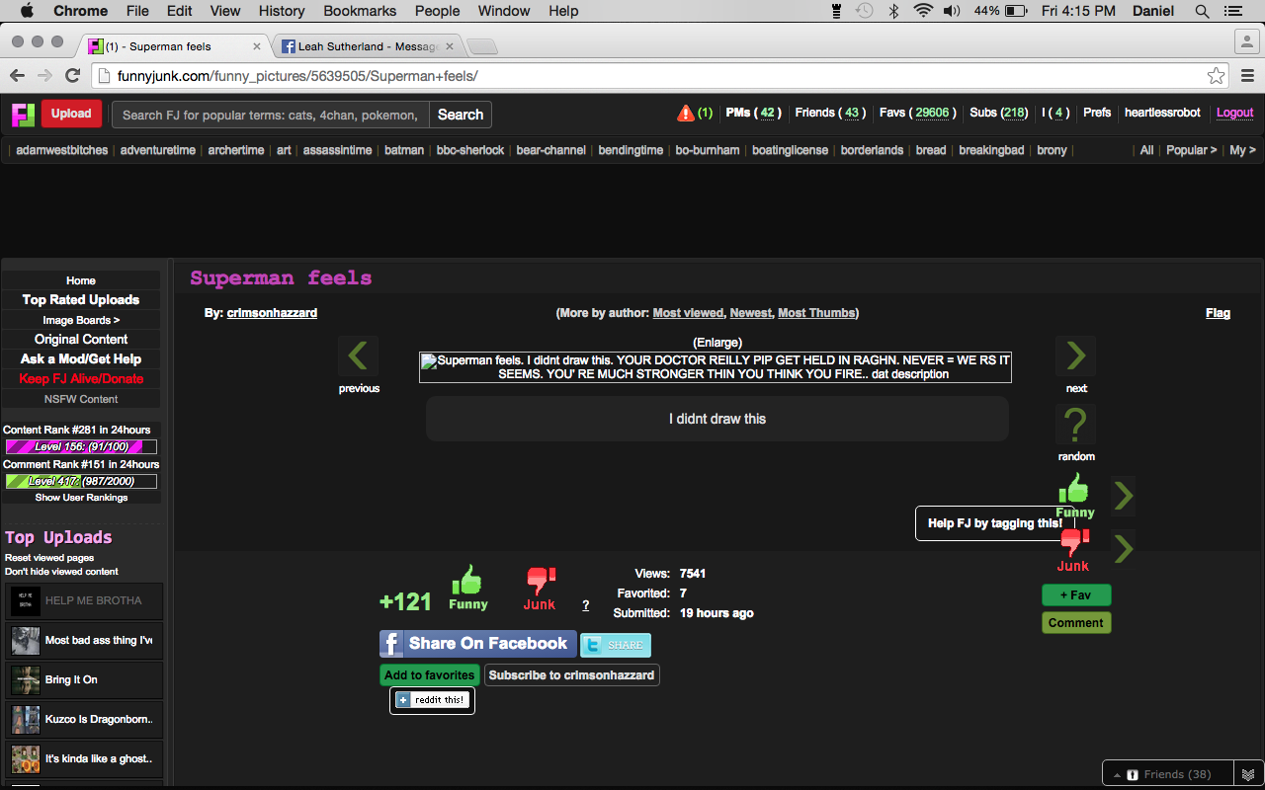1265x790 pixels.
Task: Go to previous post with left arrow
Action: point(358,356)
